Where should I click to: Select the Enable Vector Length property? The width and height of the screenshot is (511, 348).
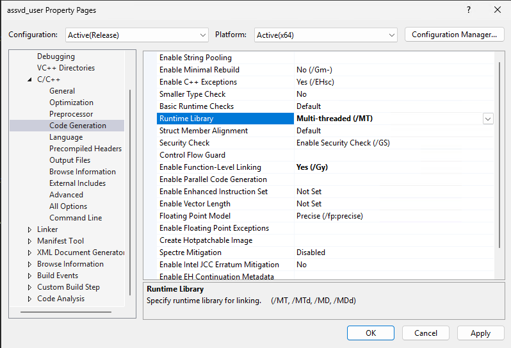click(195, 204)
